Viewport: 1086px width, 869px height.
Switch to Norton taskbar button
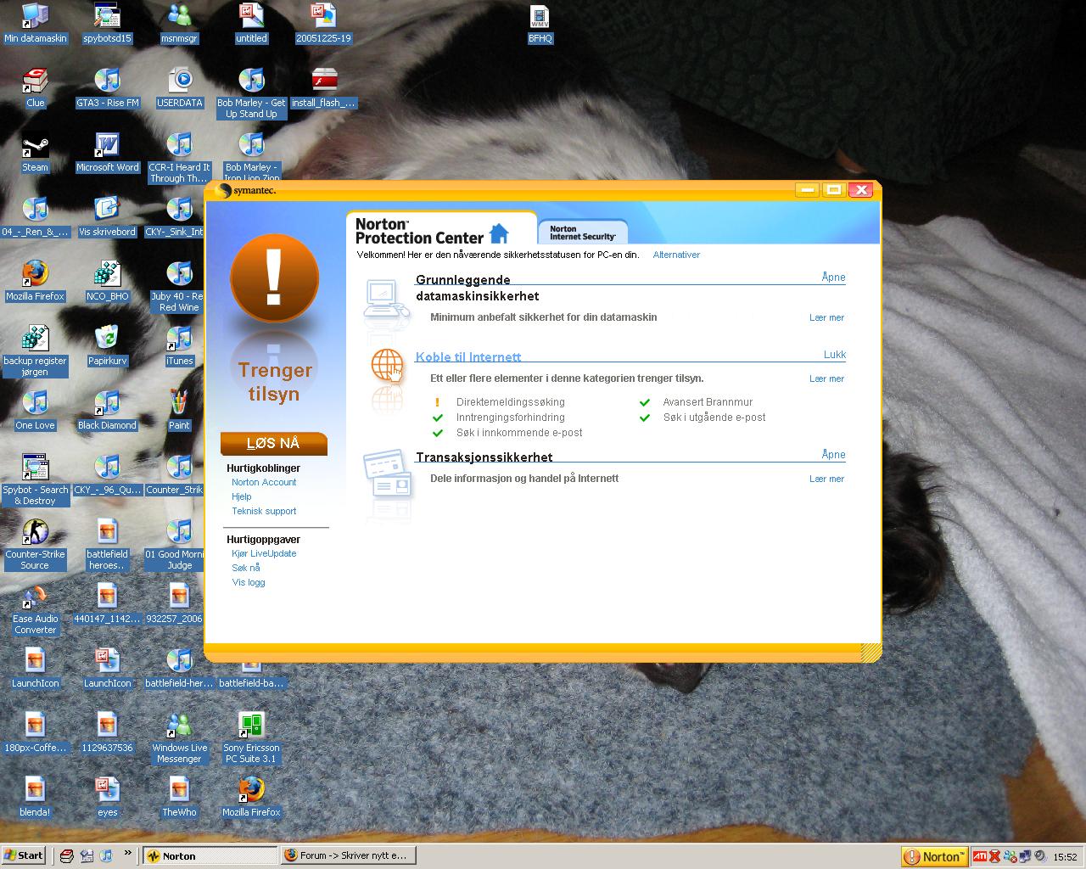[x=210, y=855]
